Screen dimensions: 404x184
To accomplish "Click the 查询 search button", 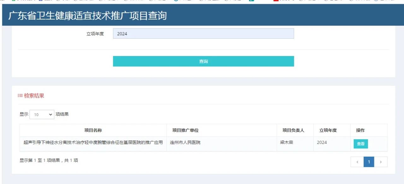I will pos(203,61).
